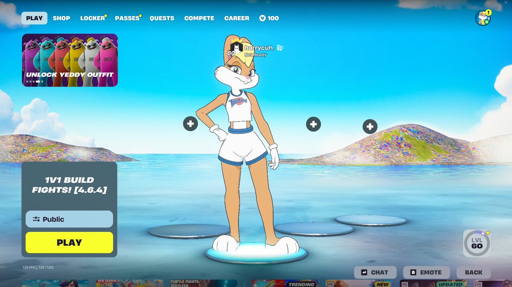The height and width of the screenshot is (287, 512).
Task: Click the harrycuh. player name tag
Action: [x=259, y=48]
